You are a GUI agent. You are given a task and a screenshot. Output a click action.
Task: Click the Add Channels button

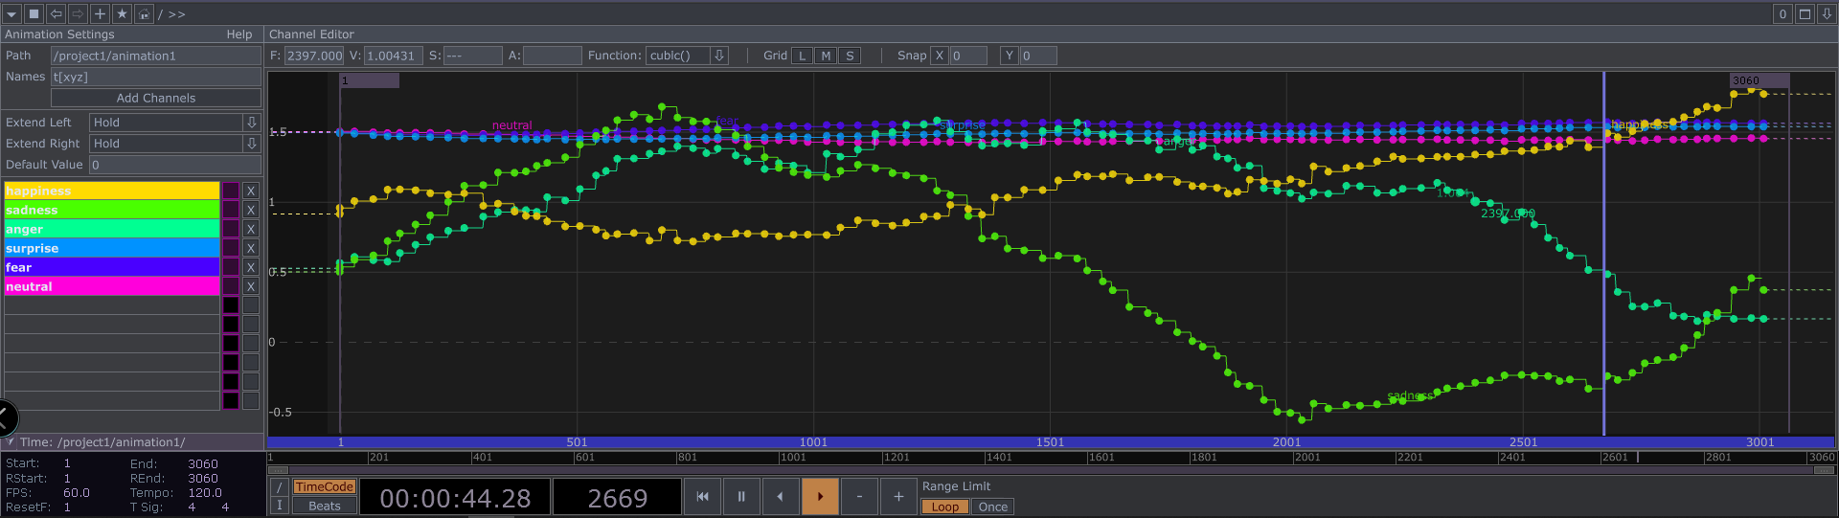point(156,98)
